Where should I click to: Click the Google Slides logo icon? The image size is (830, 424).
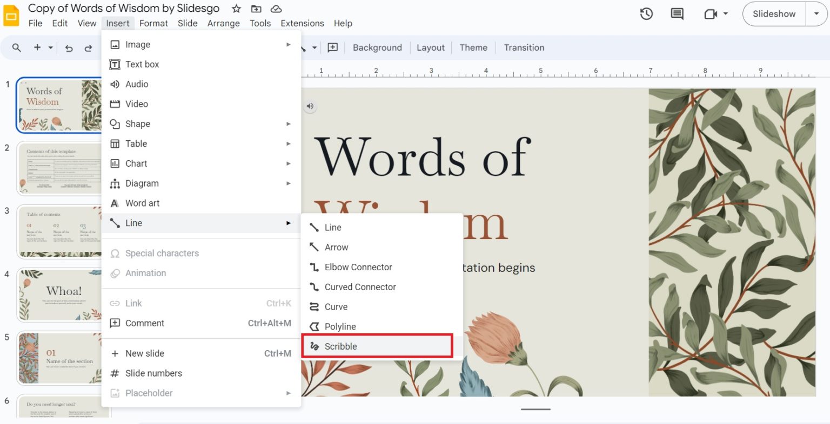pyautogui.click(x=11, y=15)
